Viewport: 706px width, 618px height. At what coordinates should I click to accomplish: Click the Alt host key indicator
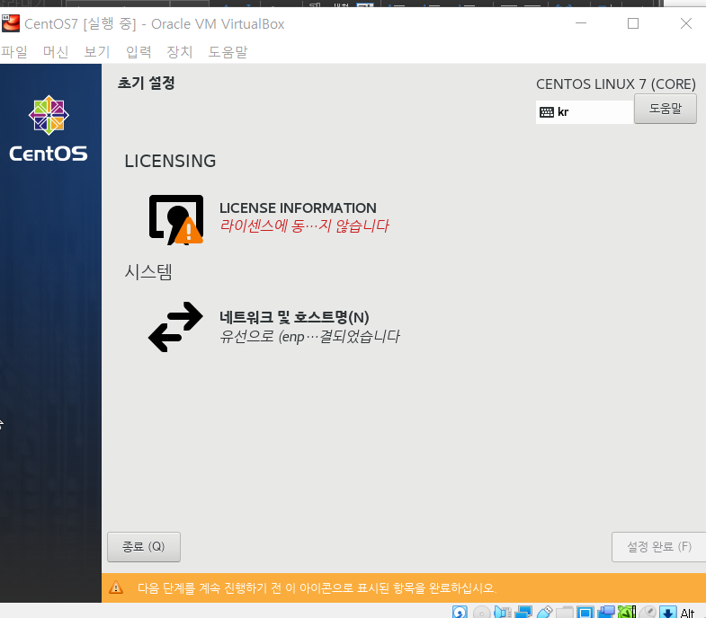pyautogui.click(x=687, y=613)
